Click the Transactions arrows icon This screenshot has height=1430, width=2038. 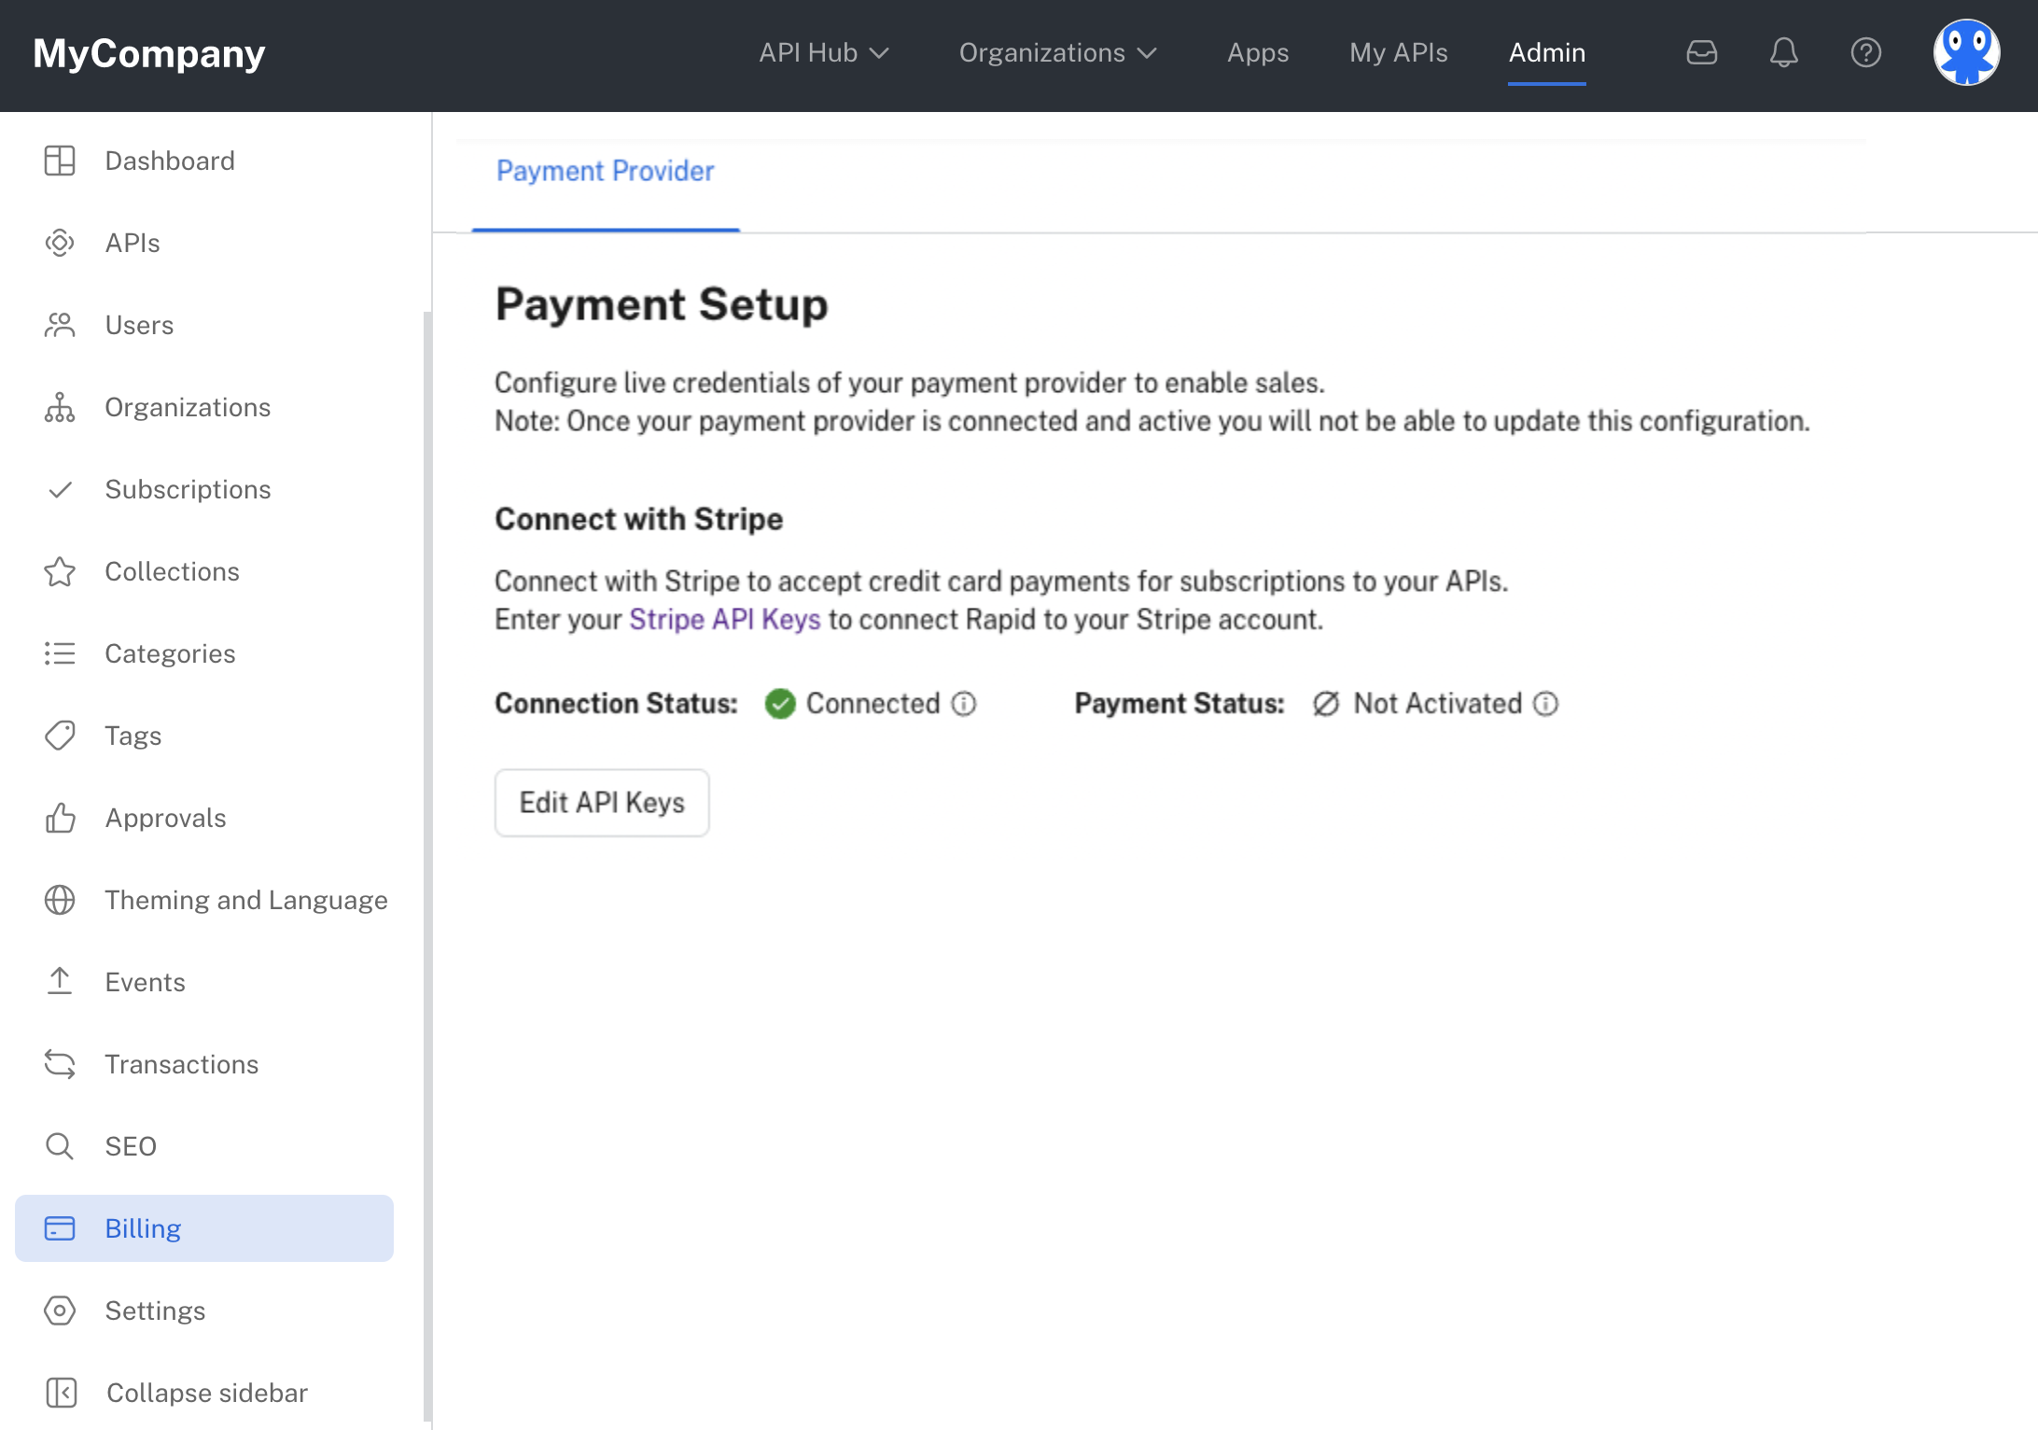[x=60, y=1064]
